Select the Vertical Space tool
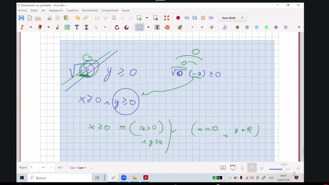The image size is (329, 185). pyautogui.click(x=157, y=27)
